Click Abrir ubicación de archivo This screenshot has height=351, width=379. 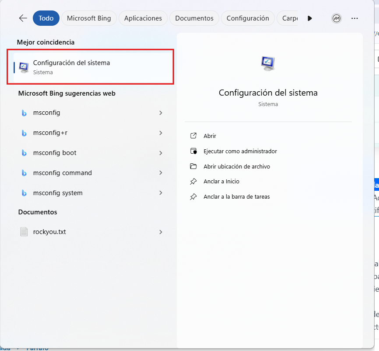pos(235,166)
